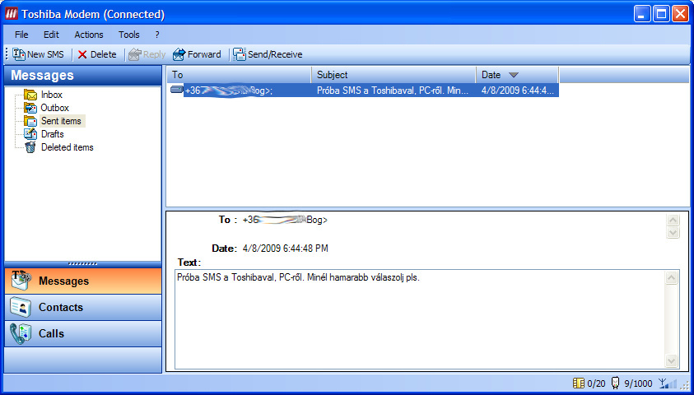Sort messages by the Subject column
Image resolution: width=694 pixels, height=395 pixels.
pyautogui.click(x=394, y=75)
